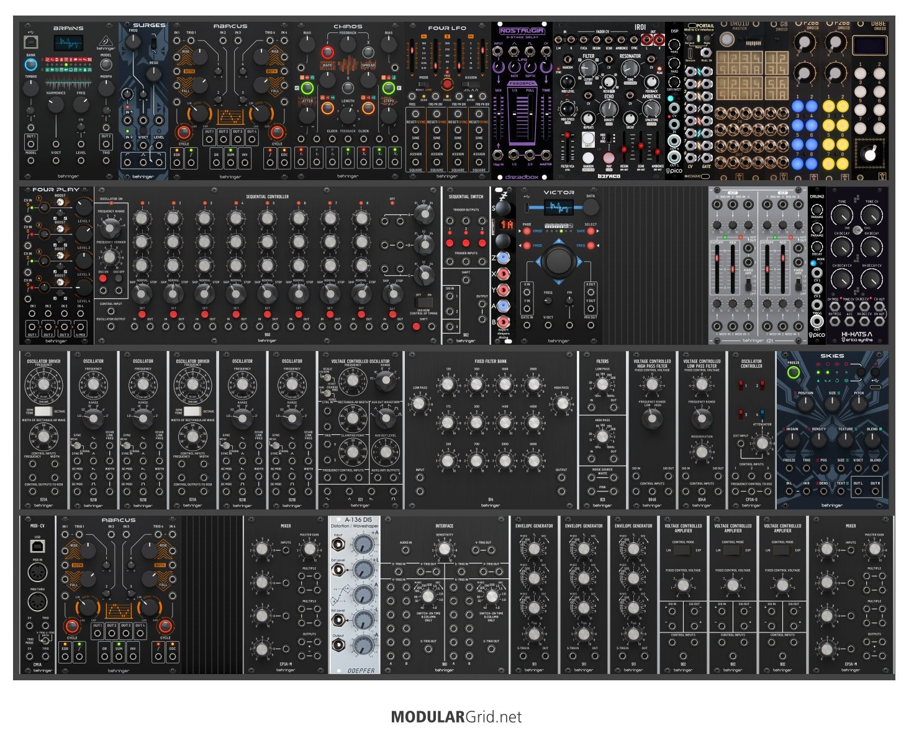Click the USB port on the MIDI-CV module
Viewport: 914px width, 730px height.
pyautogui.click(x=37, y=546)
